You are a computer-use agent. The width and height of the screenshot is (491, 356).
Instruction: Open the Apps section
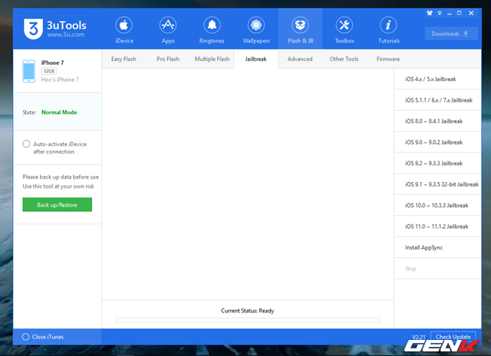coord(168,30)
